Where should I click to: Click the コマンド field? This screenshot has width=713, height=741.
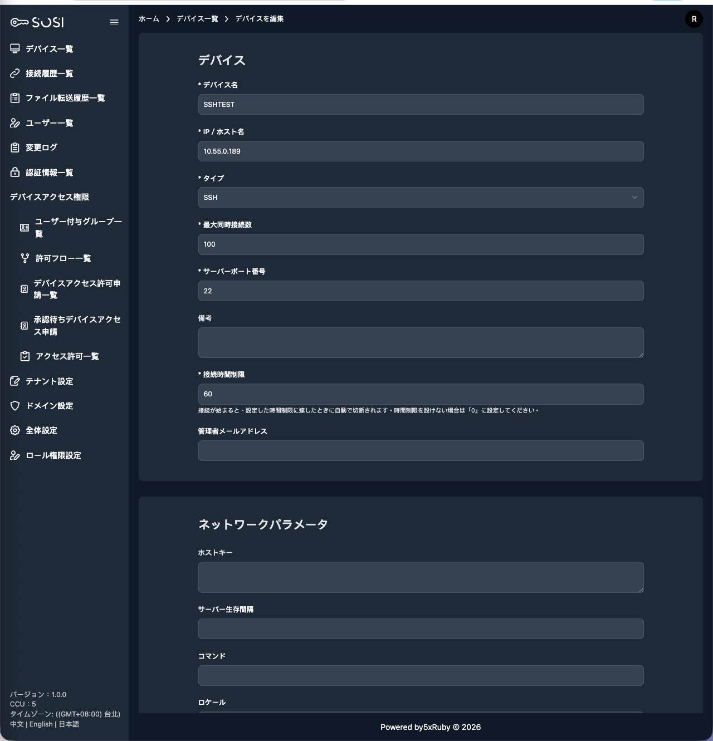[421, 676]
